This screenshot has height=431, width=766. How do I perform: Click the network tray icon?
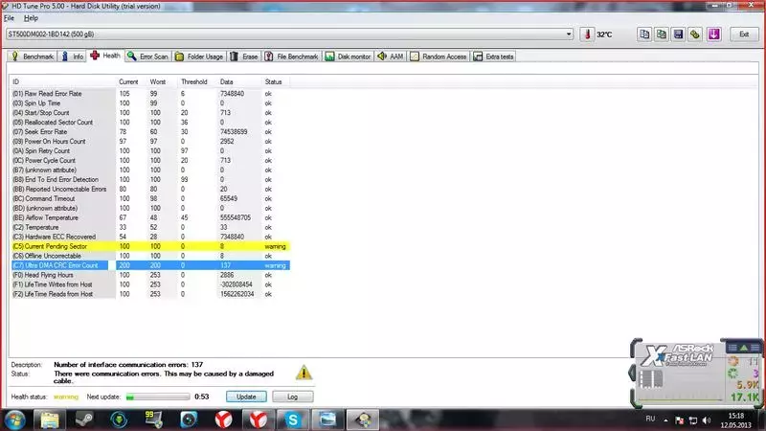click(x=692, y=420)
